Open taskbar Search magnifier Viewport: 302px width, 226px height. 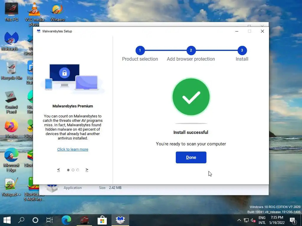21,220
